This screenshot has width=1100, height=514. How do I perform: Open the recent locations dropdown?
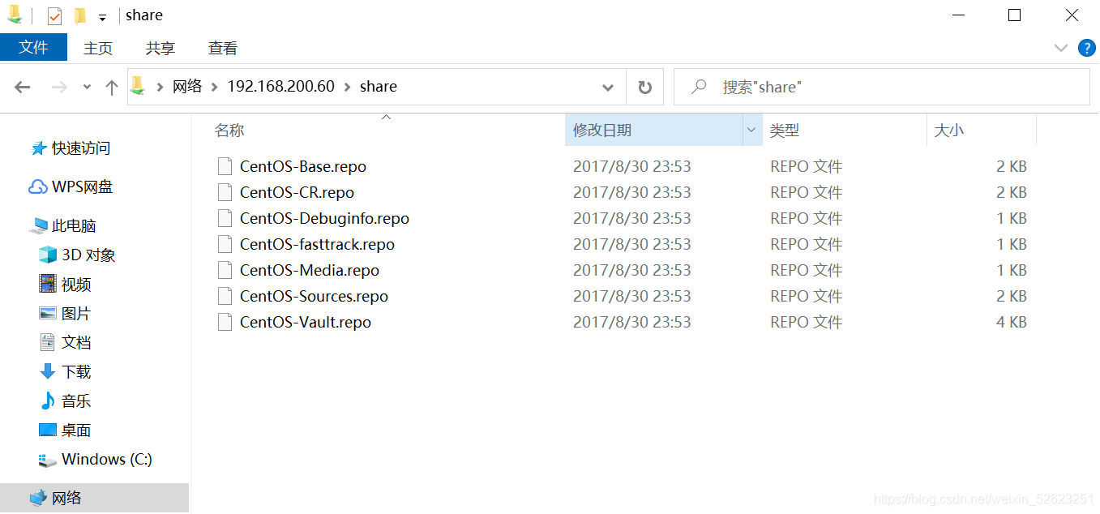(x=87, y=88)
